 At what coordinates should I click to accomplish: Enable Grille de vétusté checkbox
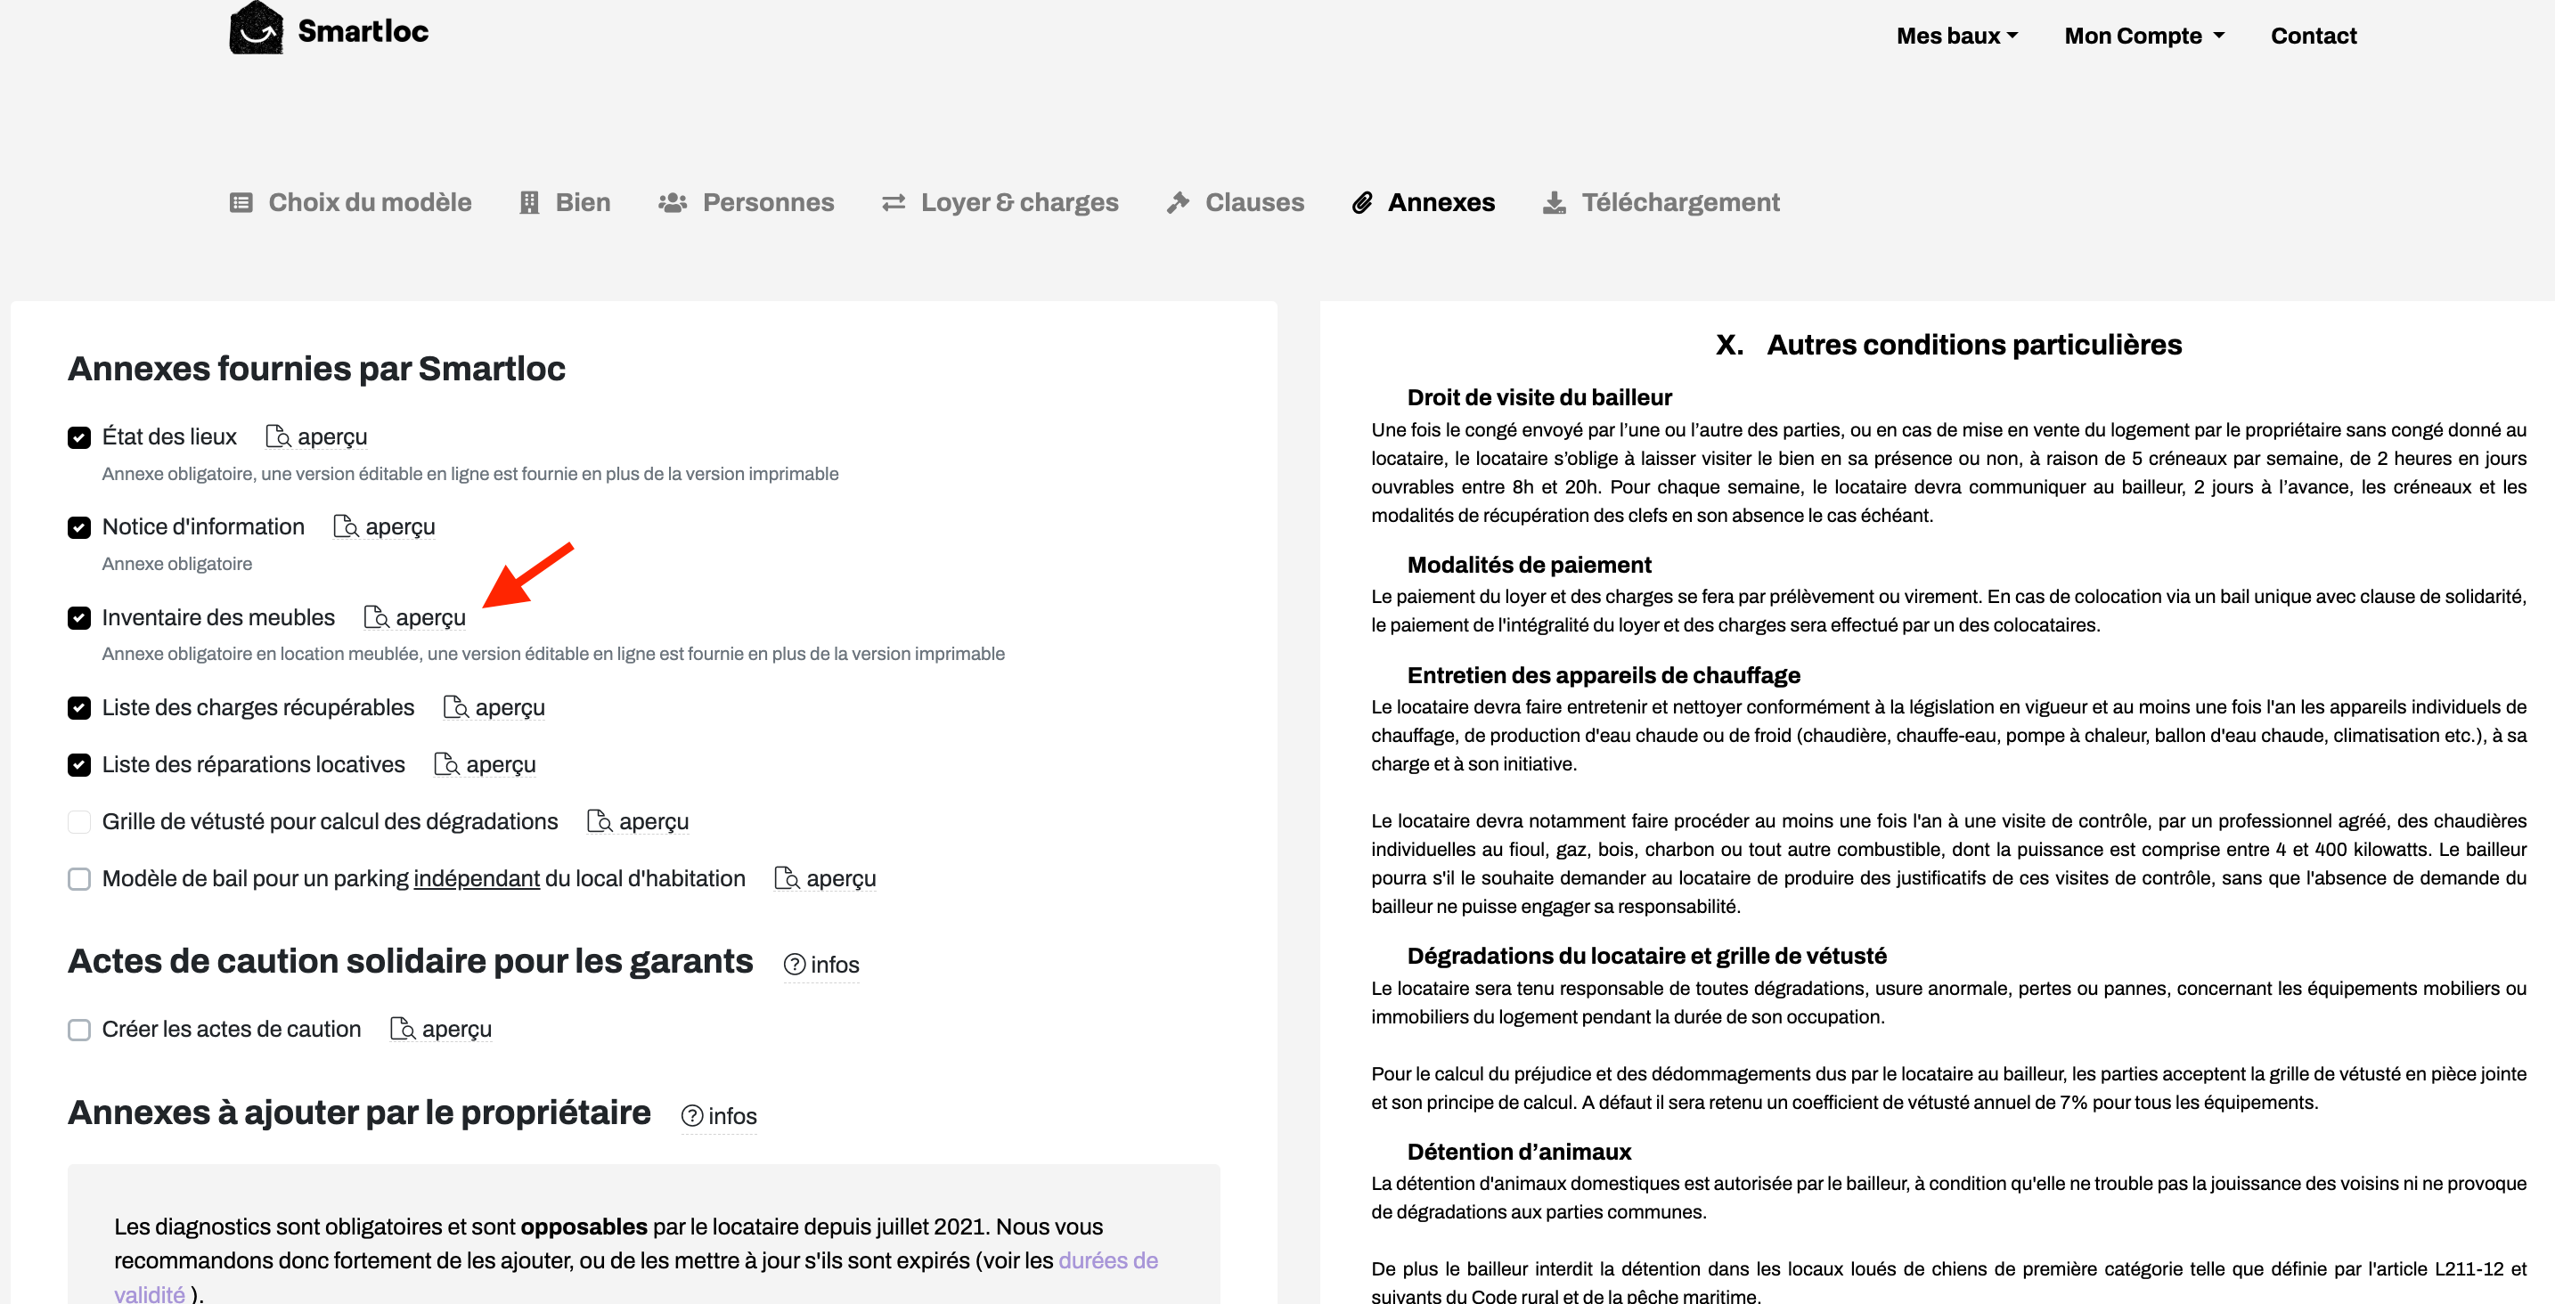[x=79, y=822]
